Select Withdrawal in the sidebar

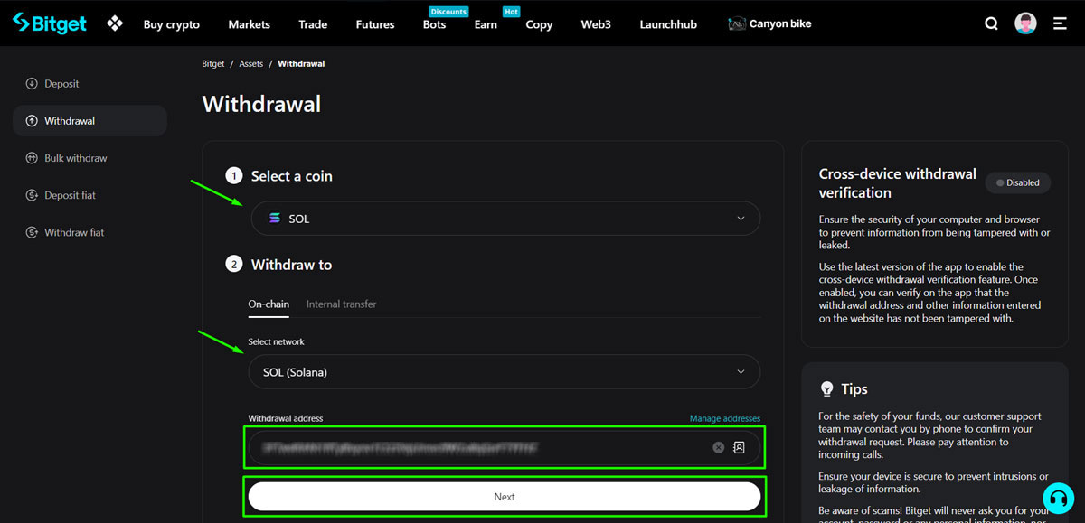[90, 121]
